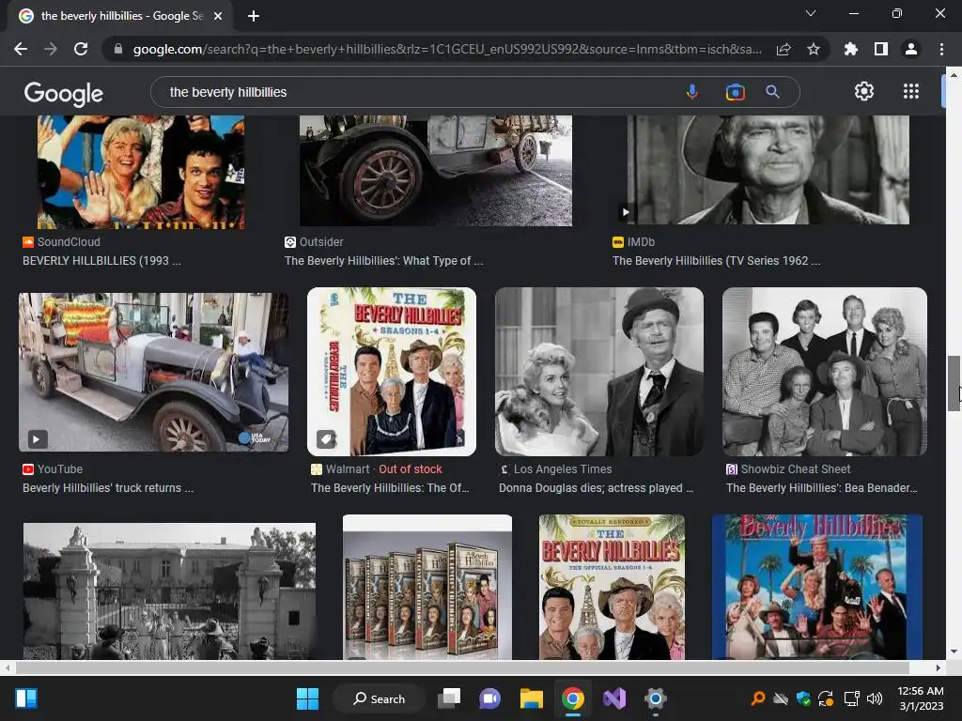Open Settings gear on taskbar
The image size is (962, 721).
[x=655, y=698]
